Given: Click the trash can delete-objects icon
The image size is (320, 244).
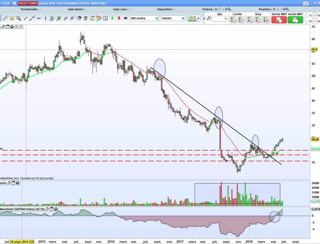Looking at the screenshot, I should (x=86, y=18).
